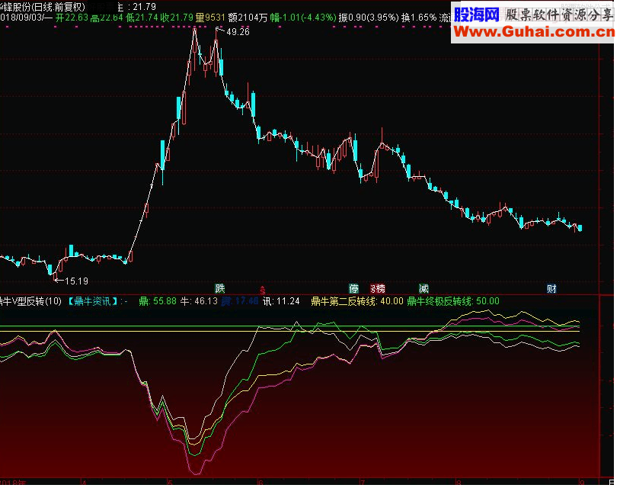Click the opening price 开22.63 value

pos(72,18)
